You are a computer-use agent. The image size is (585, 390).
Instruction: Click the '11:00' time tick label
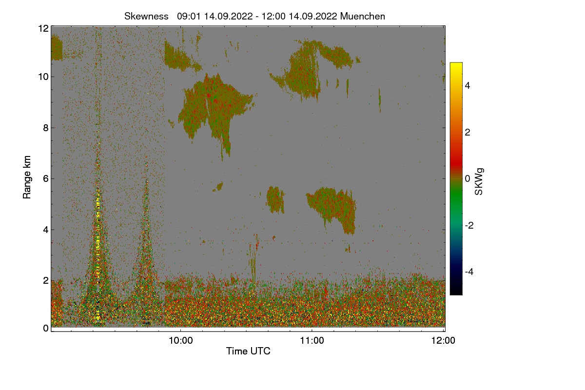click(x=312, y=341)
